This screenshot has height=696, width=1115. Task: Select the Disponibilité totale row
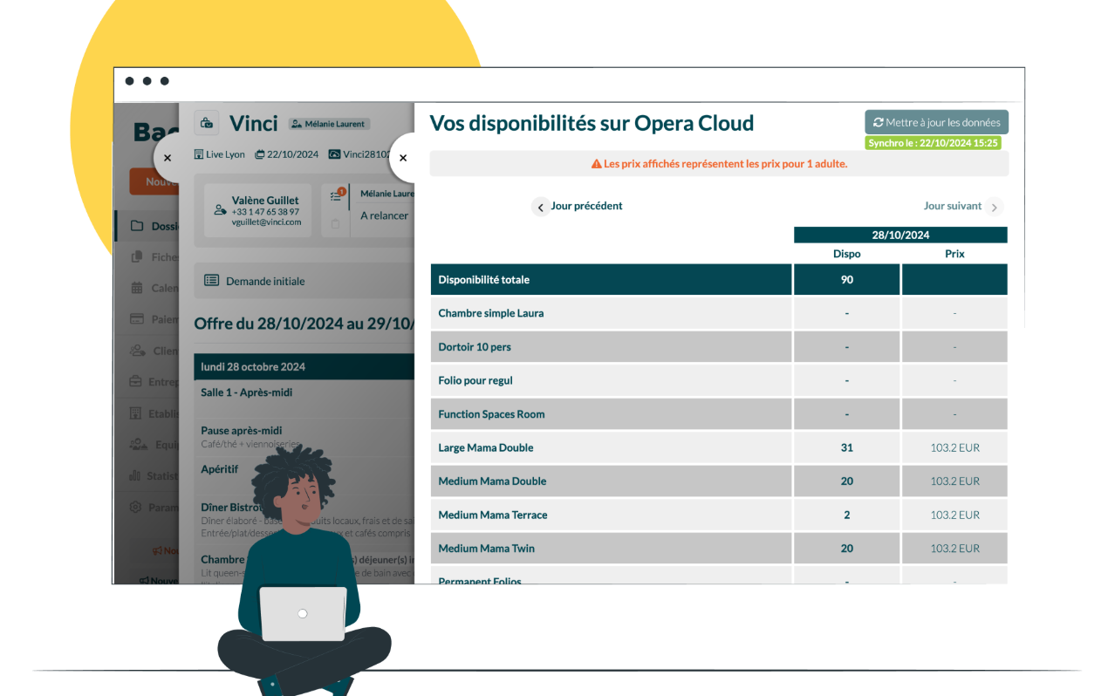719,280
